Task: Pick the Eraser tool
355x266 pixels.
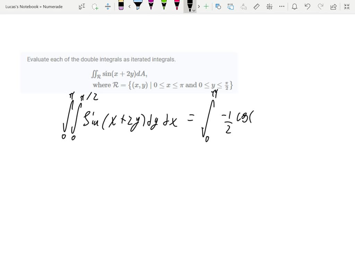Action: tap(121, 6)
